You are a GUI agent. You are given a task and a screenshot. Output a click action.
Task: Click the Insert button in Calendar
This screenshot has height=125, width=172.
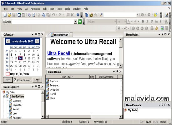(8, 80)
